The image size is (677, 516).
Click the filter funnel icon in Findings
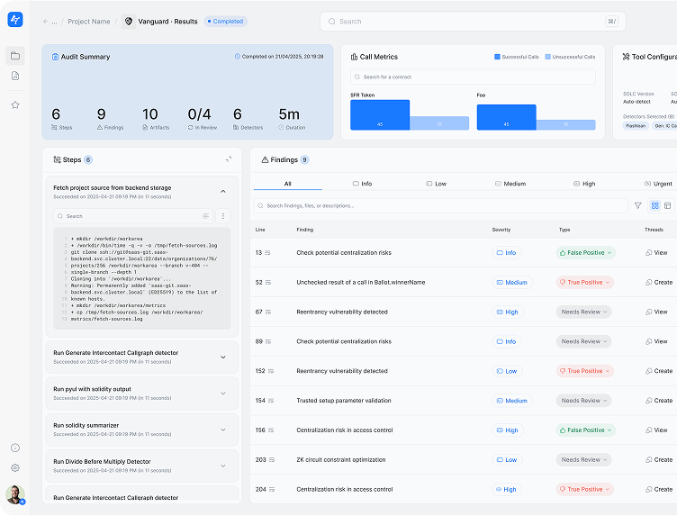tap(637, 205)
